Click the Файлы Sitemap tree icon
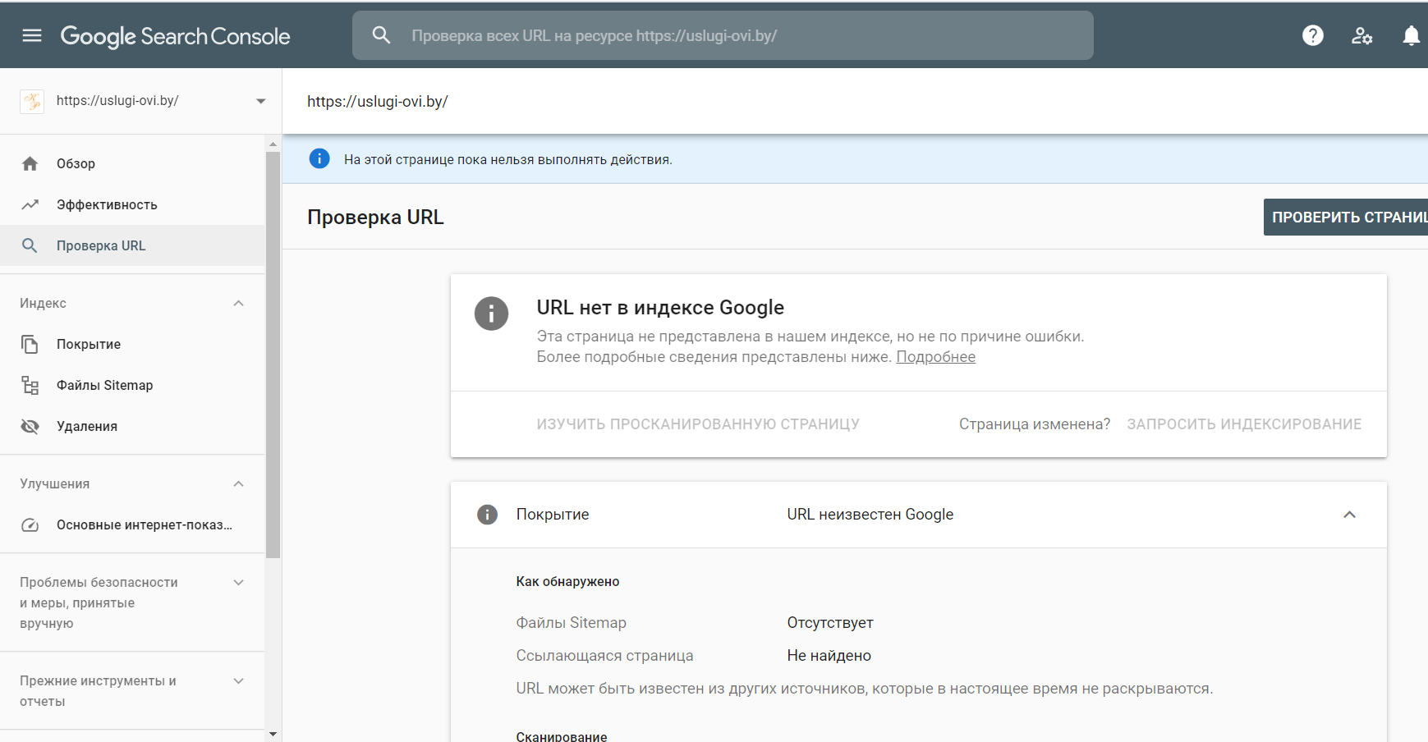The height and width of the screenshot is (742, 1428). (30, 385)
